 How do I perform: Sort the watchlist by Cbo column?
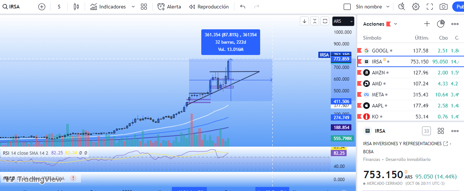tap(443, 38)
